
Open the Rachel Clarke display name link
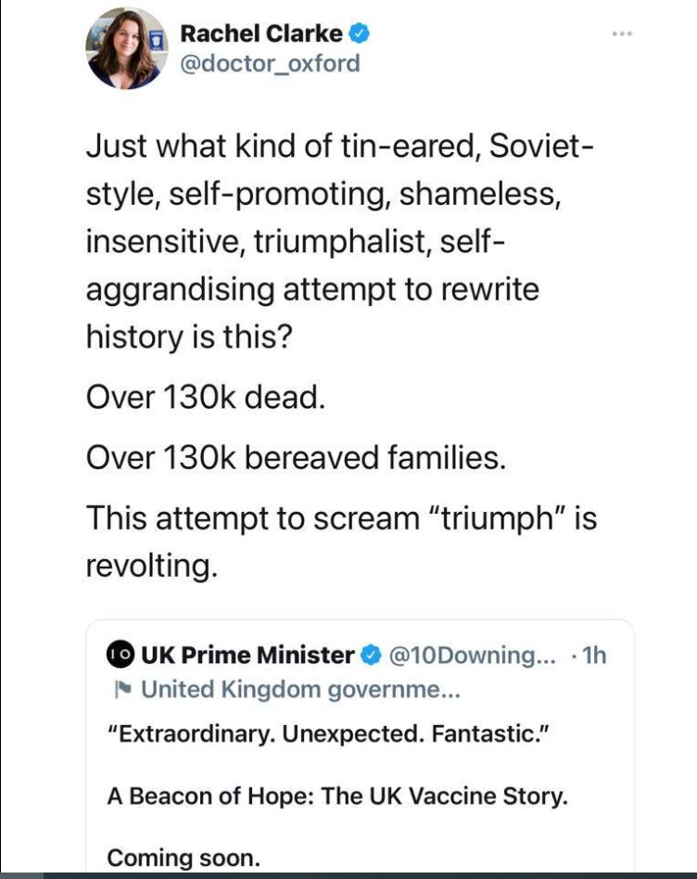click(262, 34)
